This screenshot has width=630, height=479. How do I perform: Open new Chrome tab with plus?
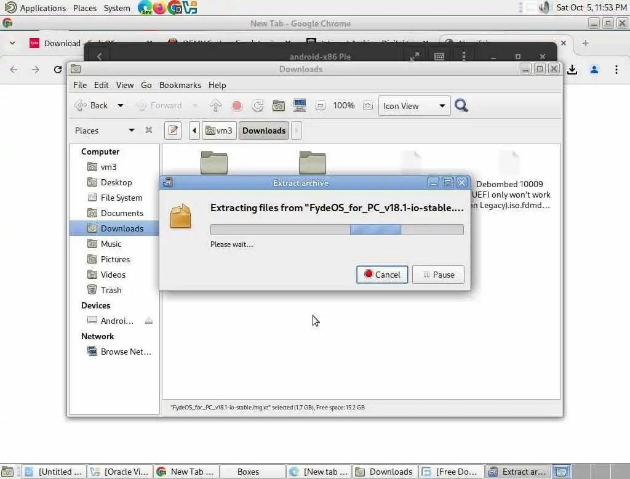point(586,43)
